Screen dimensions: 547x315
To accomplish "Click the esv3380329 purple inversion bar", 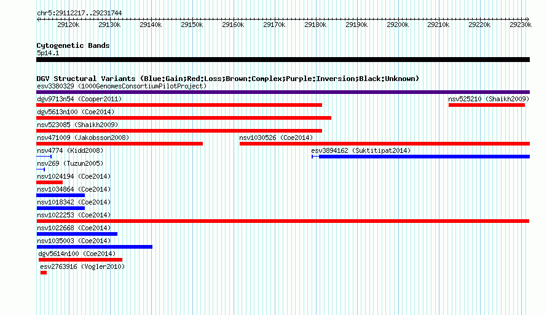I will click(x=283, y=92).
